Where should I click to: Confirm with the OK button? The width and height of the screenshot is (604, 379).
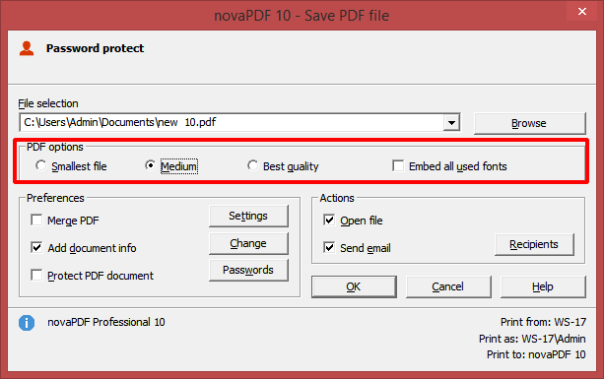[x=354, y=286]
